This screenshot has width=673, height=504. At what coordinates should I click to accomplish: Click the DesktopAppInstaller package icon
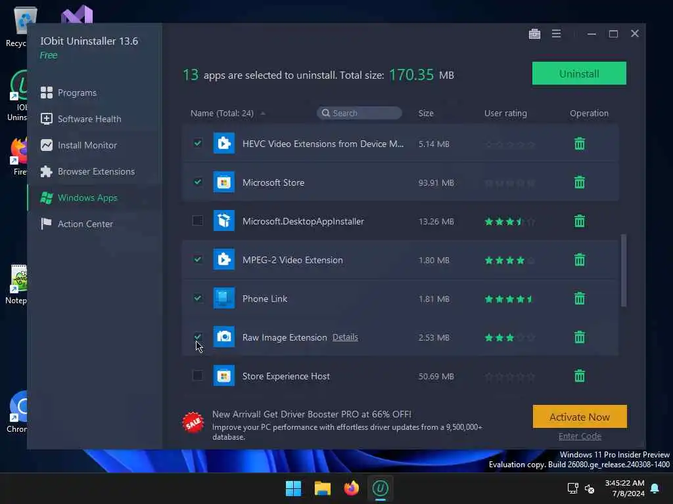pos(224,220)
